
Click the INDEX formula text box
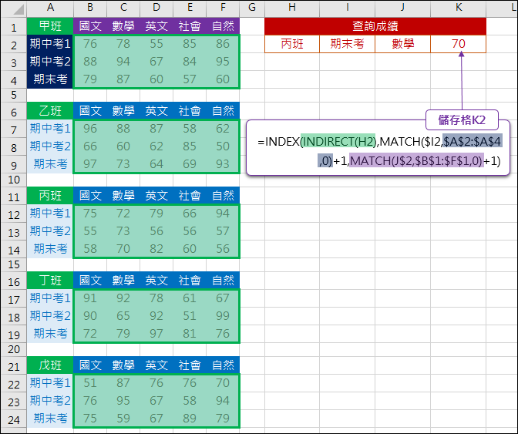point(378,148)
